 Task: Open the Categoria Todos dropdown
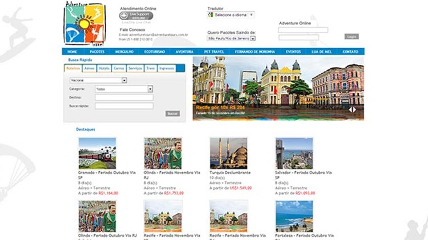coord(124,89)
